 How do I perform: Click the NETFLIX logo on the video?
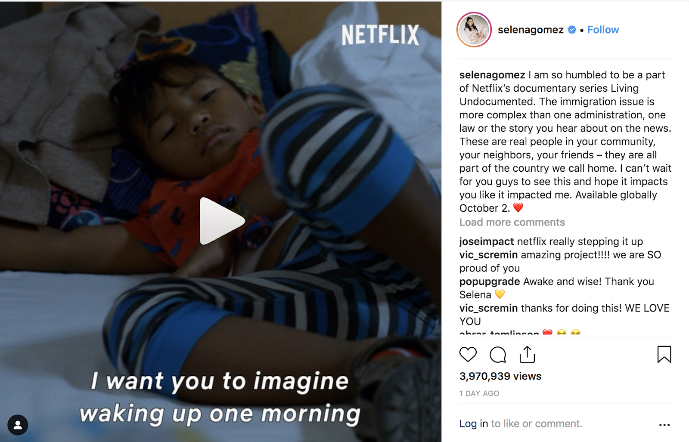380,35
